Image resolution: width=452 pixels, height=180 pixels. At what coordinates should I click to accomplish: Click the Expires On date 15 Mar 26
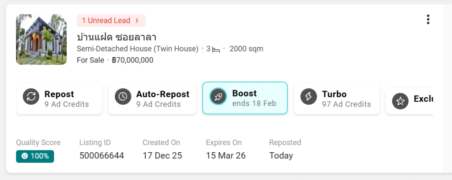point(226,156)
